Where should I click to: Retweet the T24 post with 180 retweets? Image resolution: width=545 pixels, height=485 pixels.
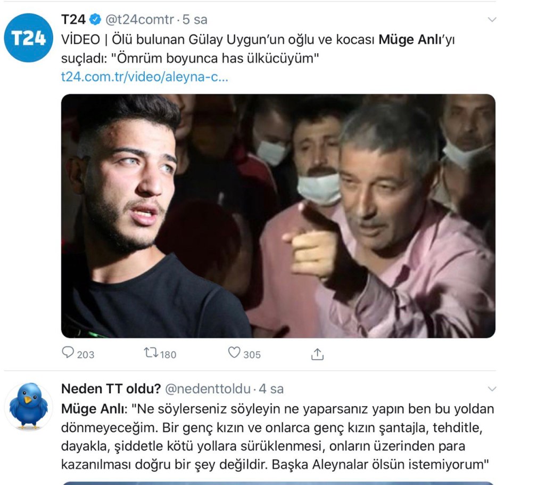151,353
